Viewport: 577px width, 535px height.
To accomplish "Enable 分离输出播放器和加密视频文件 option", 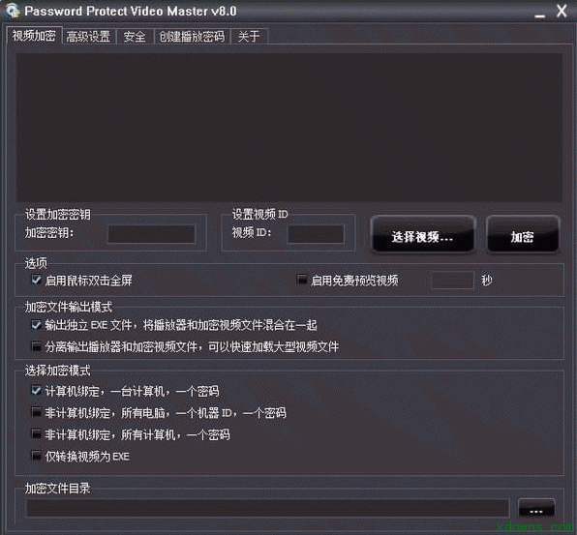I will tap(36, 346).
